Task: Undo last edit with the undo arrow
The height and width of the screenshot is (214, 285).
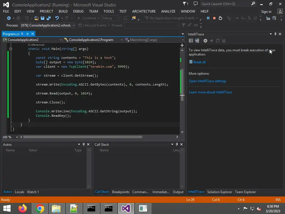Action: (57, 18)
